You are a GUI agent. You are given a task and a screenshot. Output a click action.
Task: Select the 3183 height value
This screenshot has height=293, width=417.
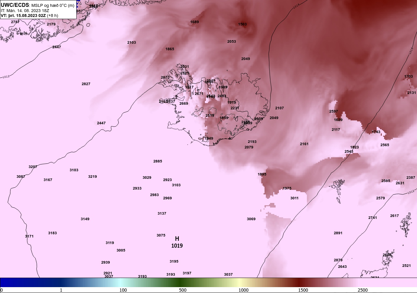(x=52, y=233)
